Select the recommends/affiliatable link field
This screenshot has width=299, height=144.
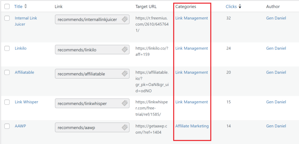click(x=92, y=74)
